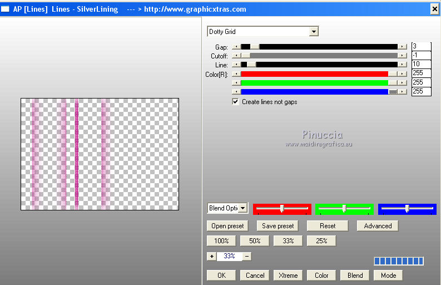
Task: Click the blue value field
Action: tap(421, 91)
